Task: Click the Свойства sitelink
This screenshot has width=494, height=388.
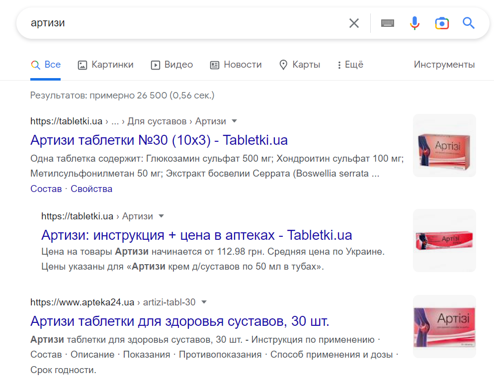Action: 91,189
